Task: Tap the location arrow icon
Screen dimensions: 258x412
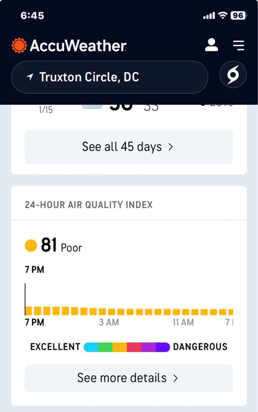Action: pos(30,77)
